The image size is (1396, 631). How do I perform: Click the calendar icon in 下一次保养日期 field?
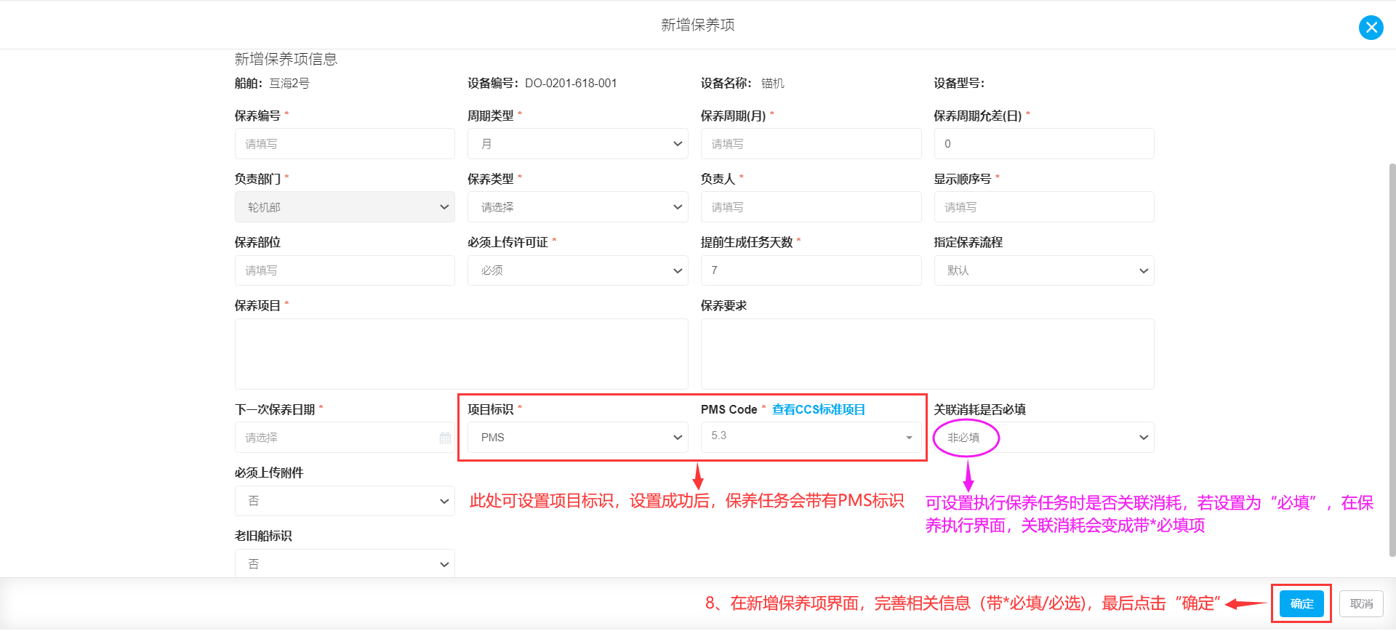click(445, 438)
